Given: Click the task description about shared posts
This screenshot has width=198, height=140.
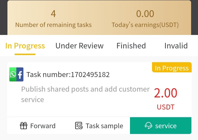Looking at the screenshot, I should pos(85,94).
